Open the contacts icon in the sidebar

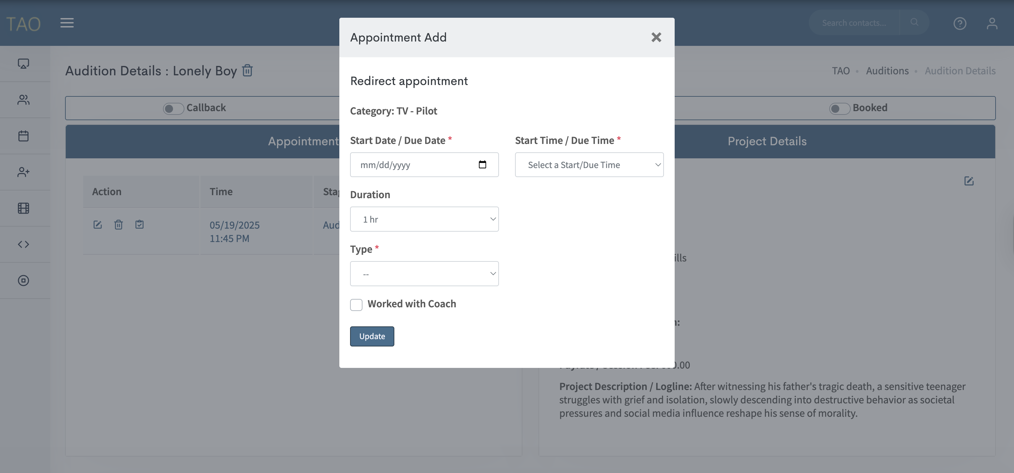click(x=23, y=100)
